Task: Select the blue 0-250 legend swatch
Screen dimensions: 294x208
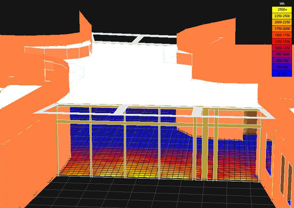Action: (282, 73)
